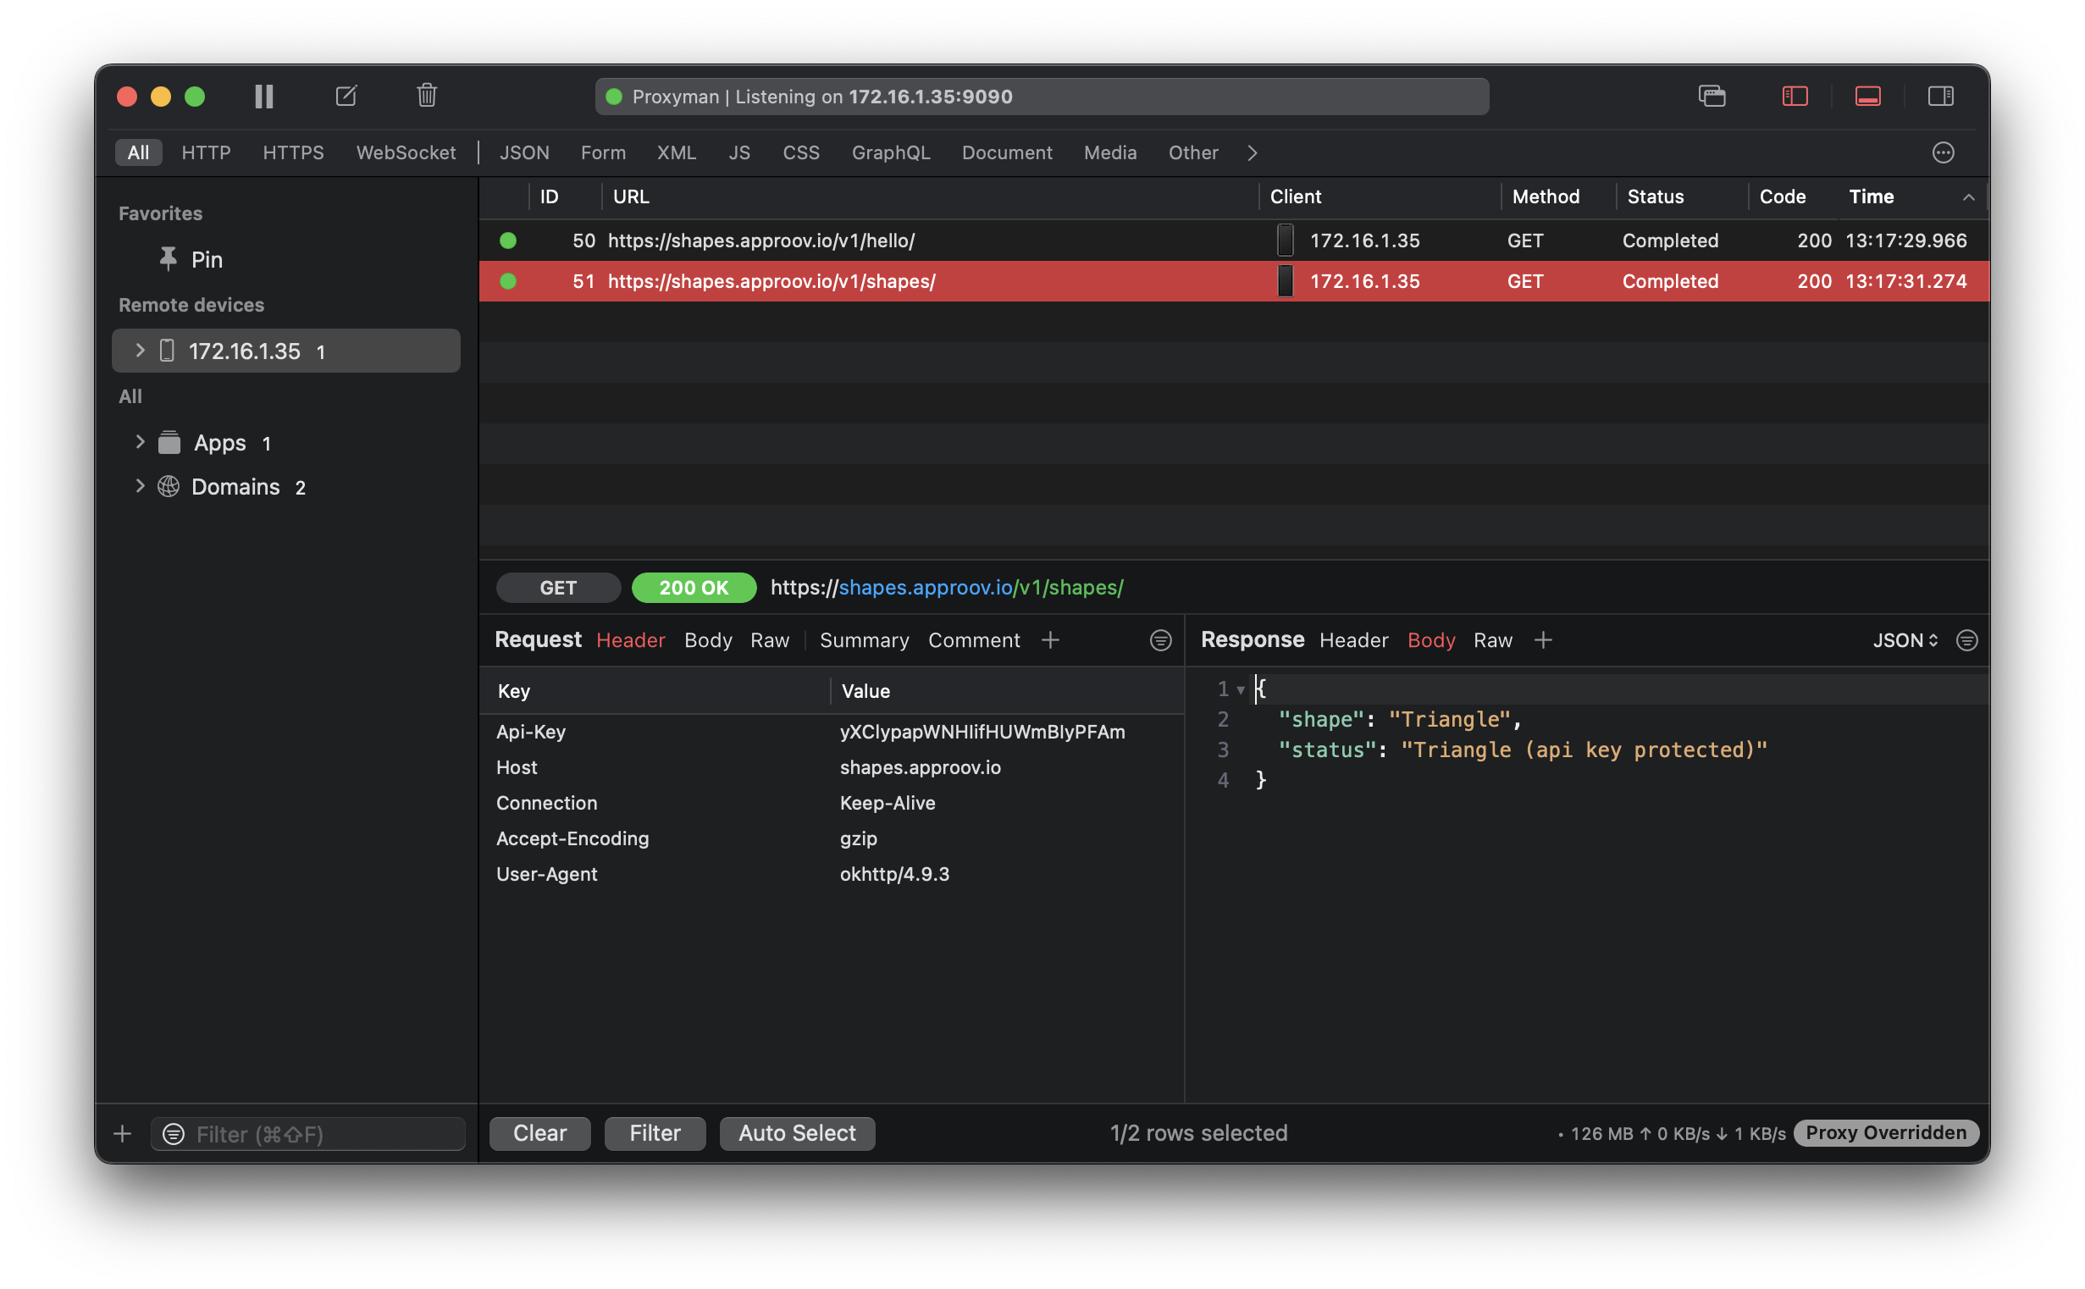Toggle the left sidebar panel visibility
The height and width of the screenshot is (1289, 2085).
[1795, 96]
